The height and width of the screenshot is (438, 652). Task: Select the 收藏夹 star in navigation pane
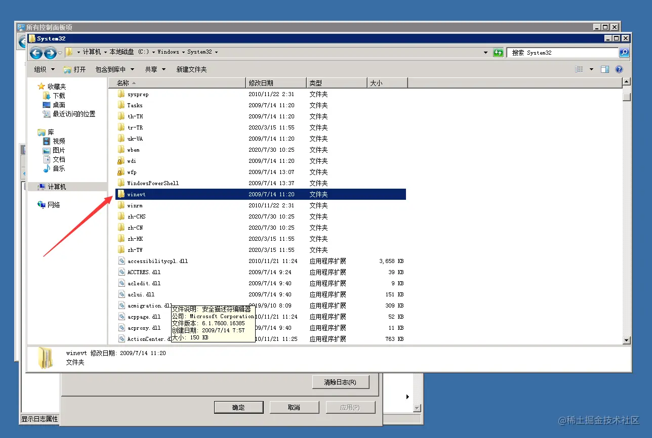click(42, 86)
